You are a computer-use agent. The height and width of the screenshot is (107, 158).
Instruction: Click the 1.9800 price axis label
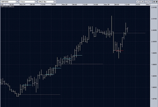pos(154,87)
